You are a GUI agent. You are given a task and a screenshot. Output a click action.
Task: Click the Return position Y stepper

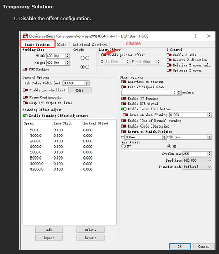tap(210, 137)
